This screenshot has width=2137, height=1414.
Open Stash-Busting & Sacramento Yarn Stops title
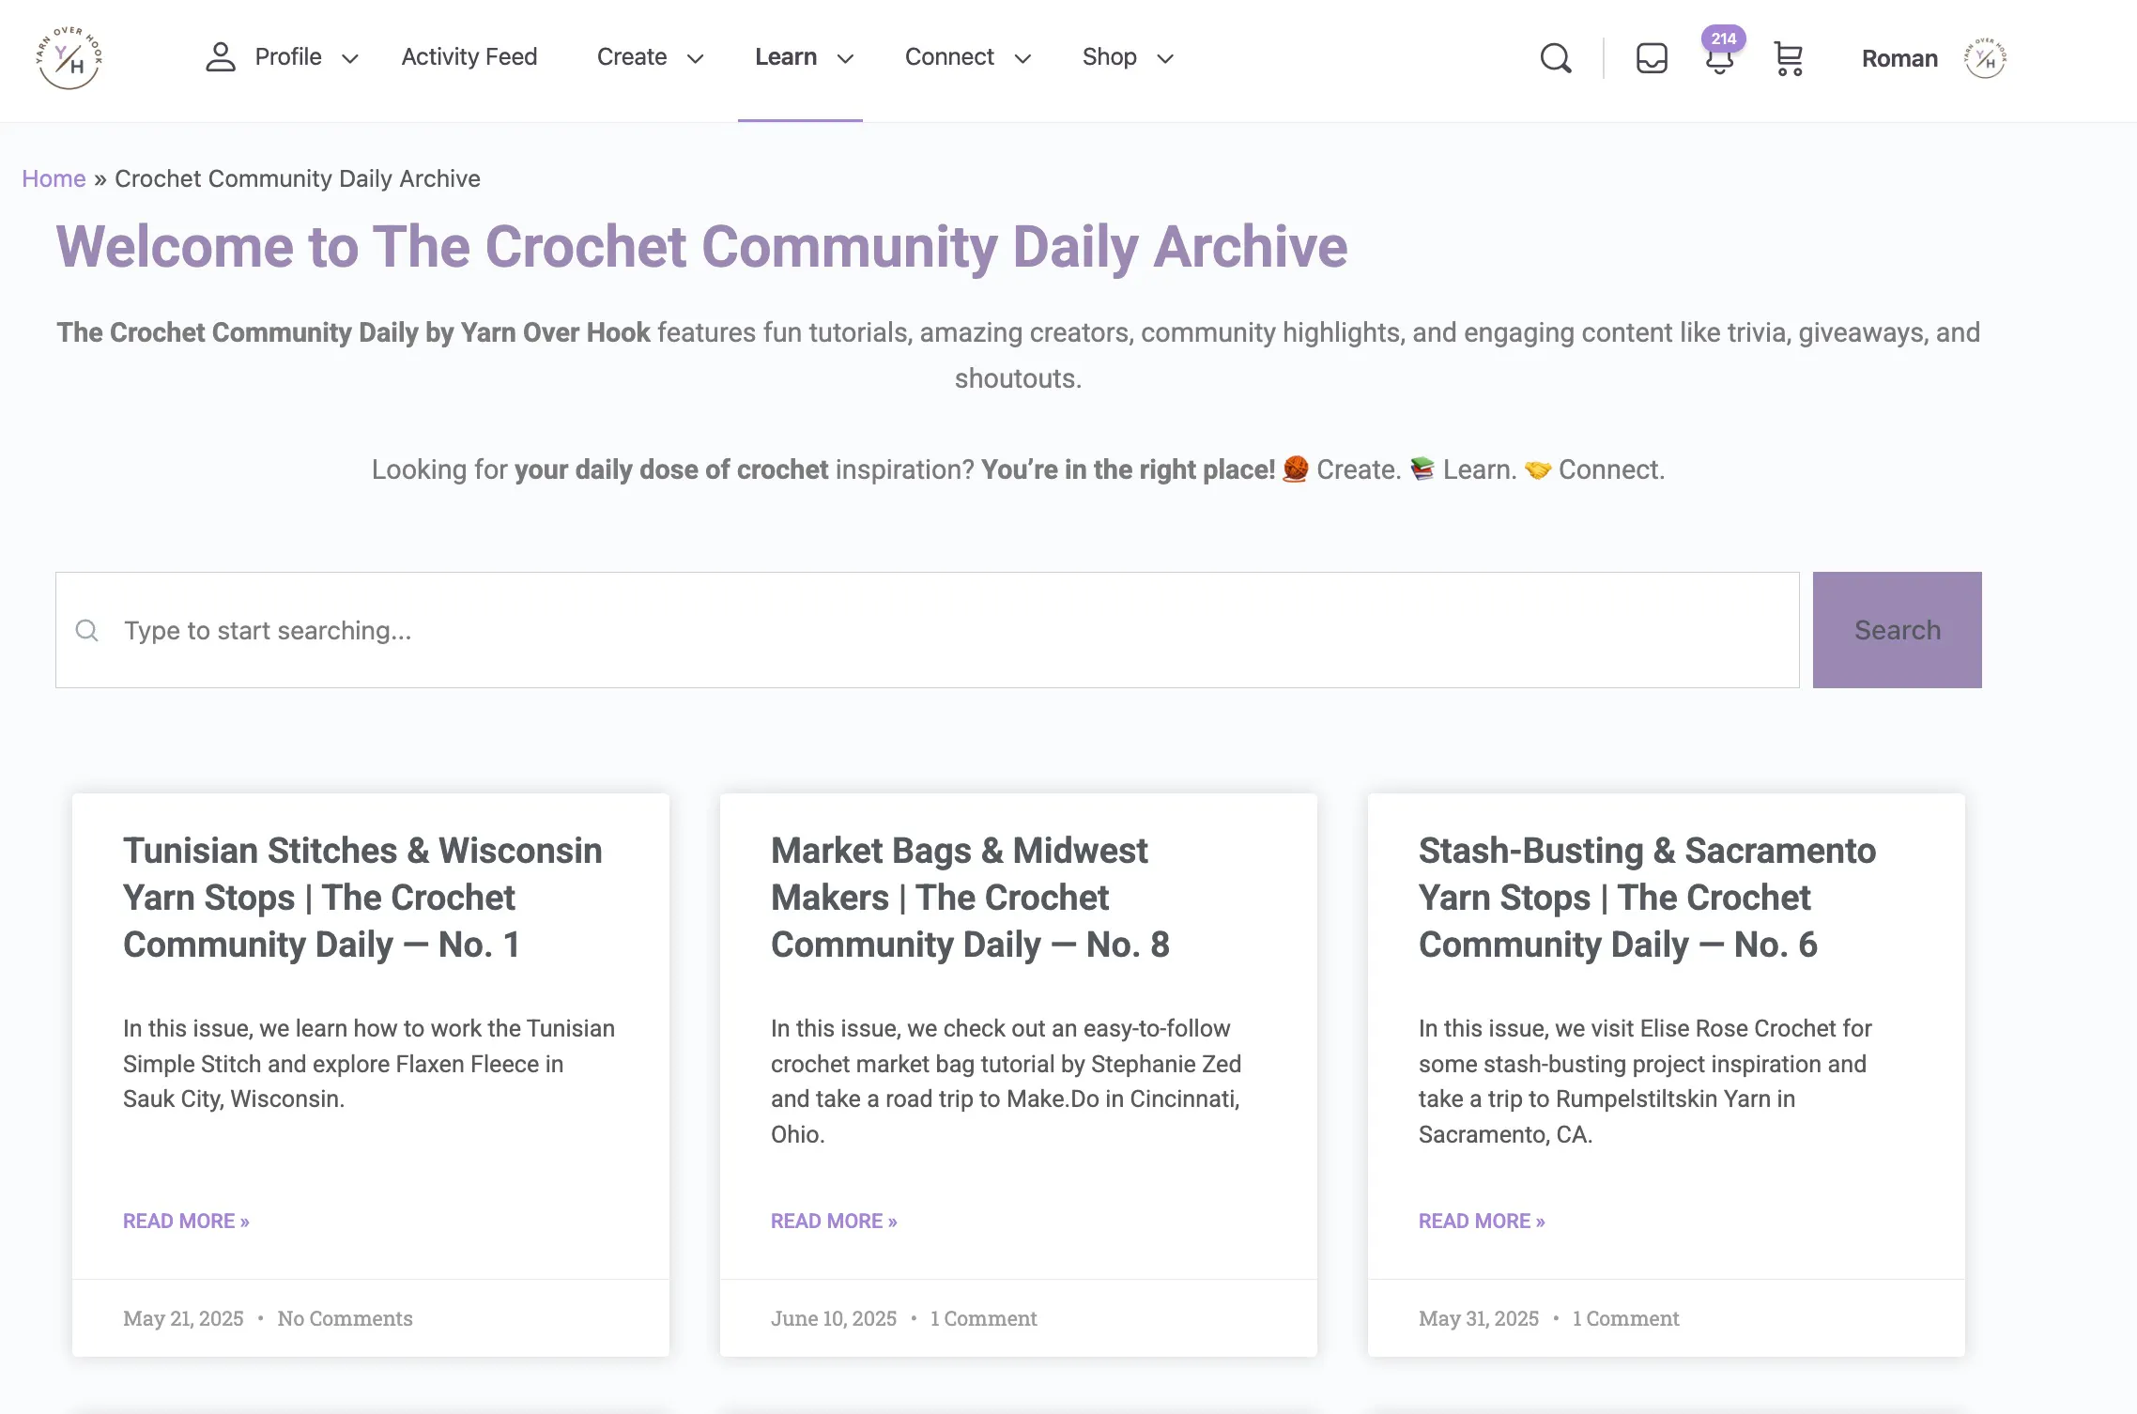[1647, 898]
